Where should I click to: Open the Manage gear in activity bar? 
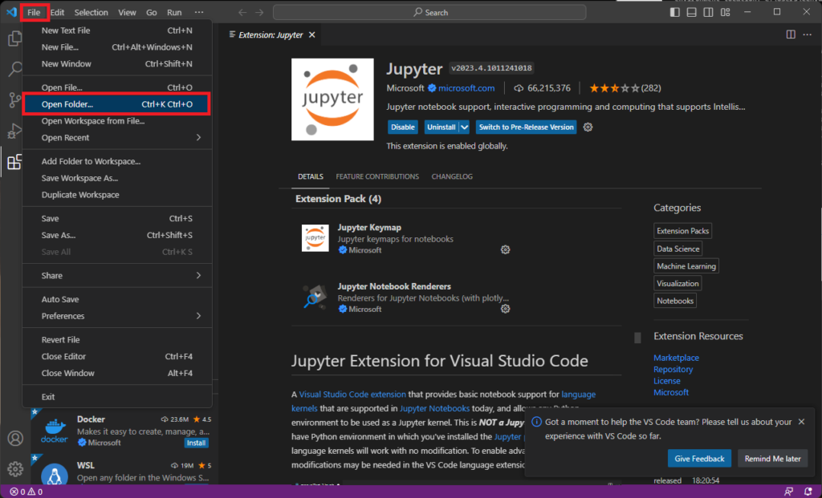click(x=15, y=468)
